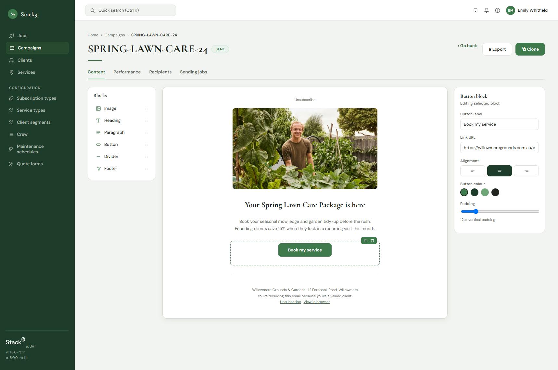Viewport: 558px width, 370px height.
Task: Export the campaign
Action: point(497,49)
